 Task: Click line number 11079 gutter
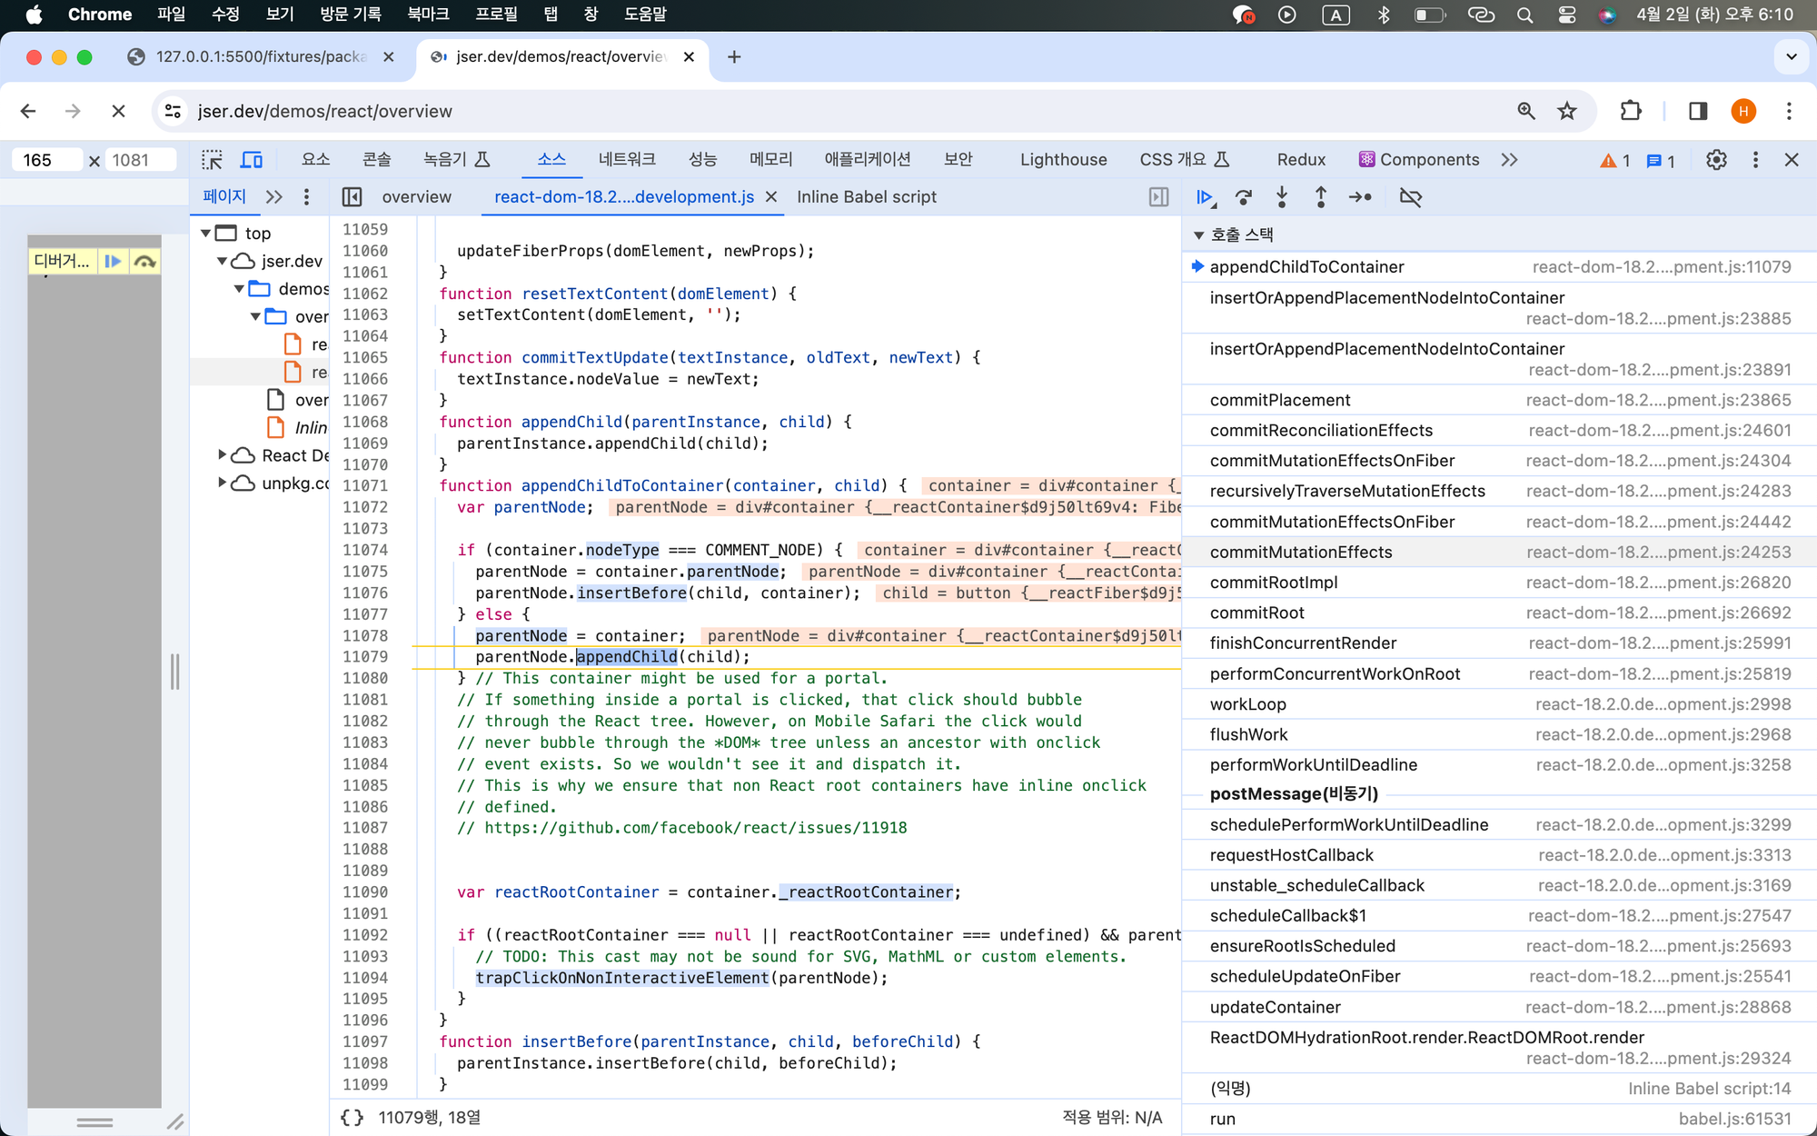tap(365, 657)
